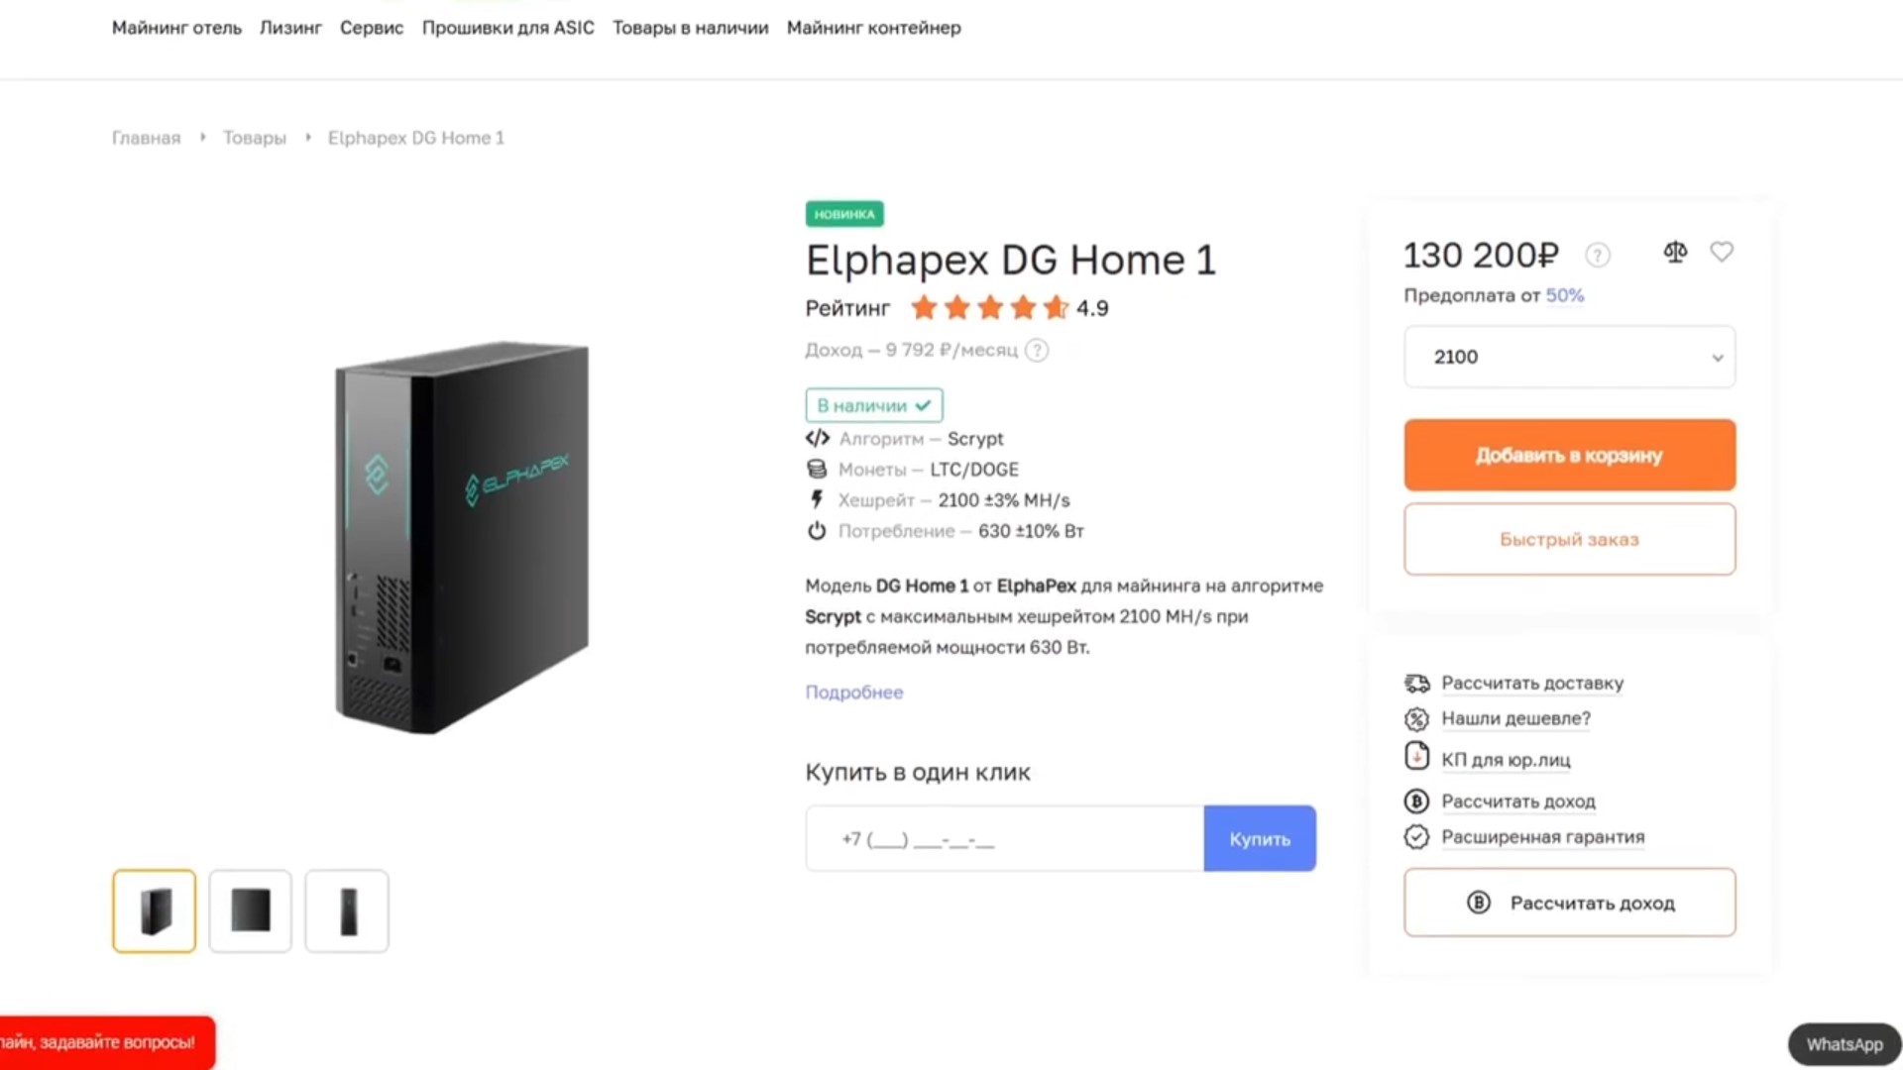
Task: Click the delivery truck icon
Action: point(1416,684)
